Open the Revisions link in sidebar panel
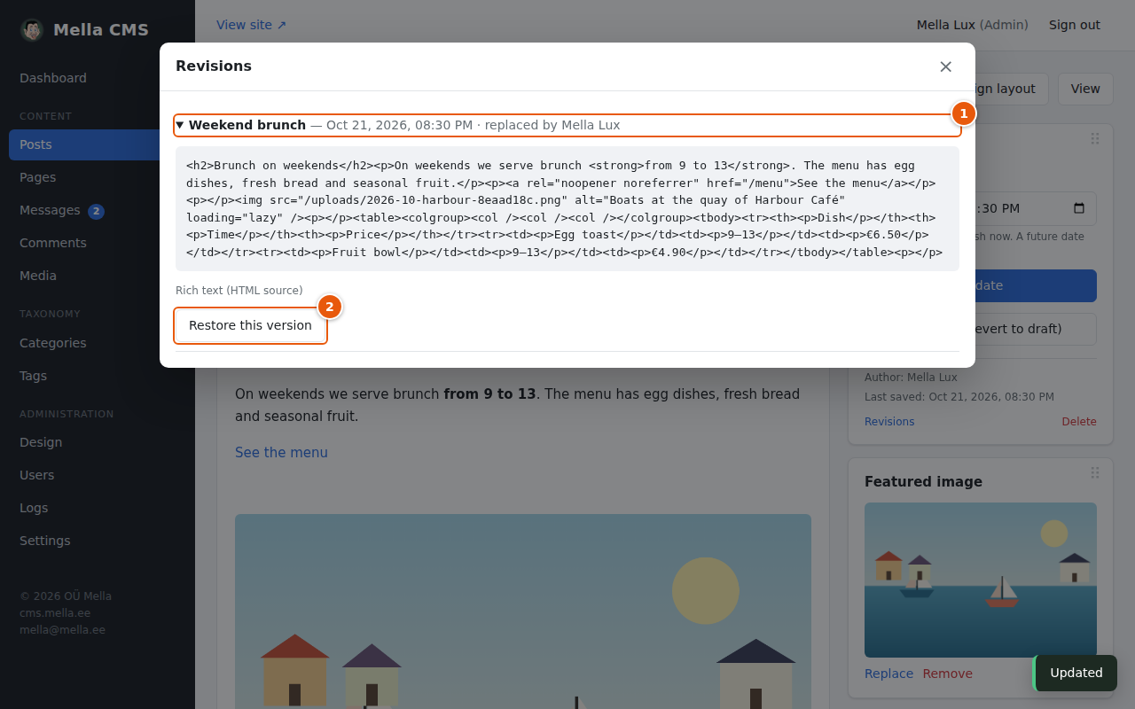 (x=889, y=422)
